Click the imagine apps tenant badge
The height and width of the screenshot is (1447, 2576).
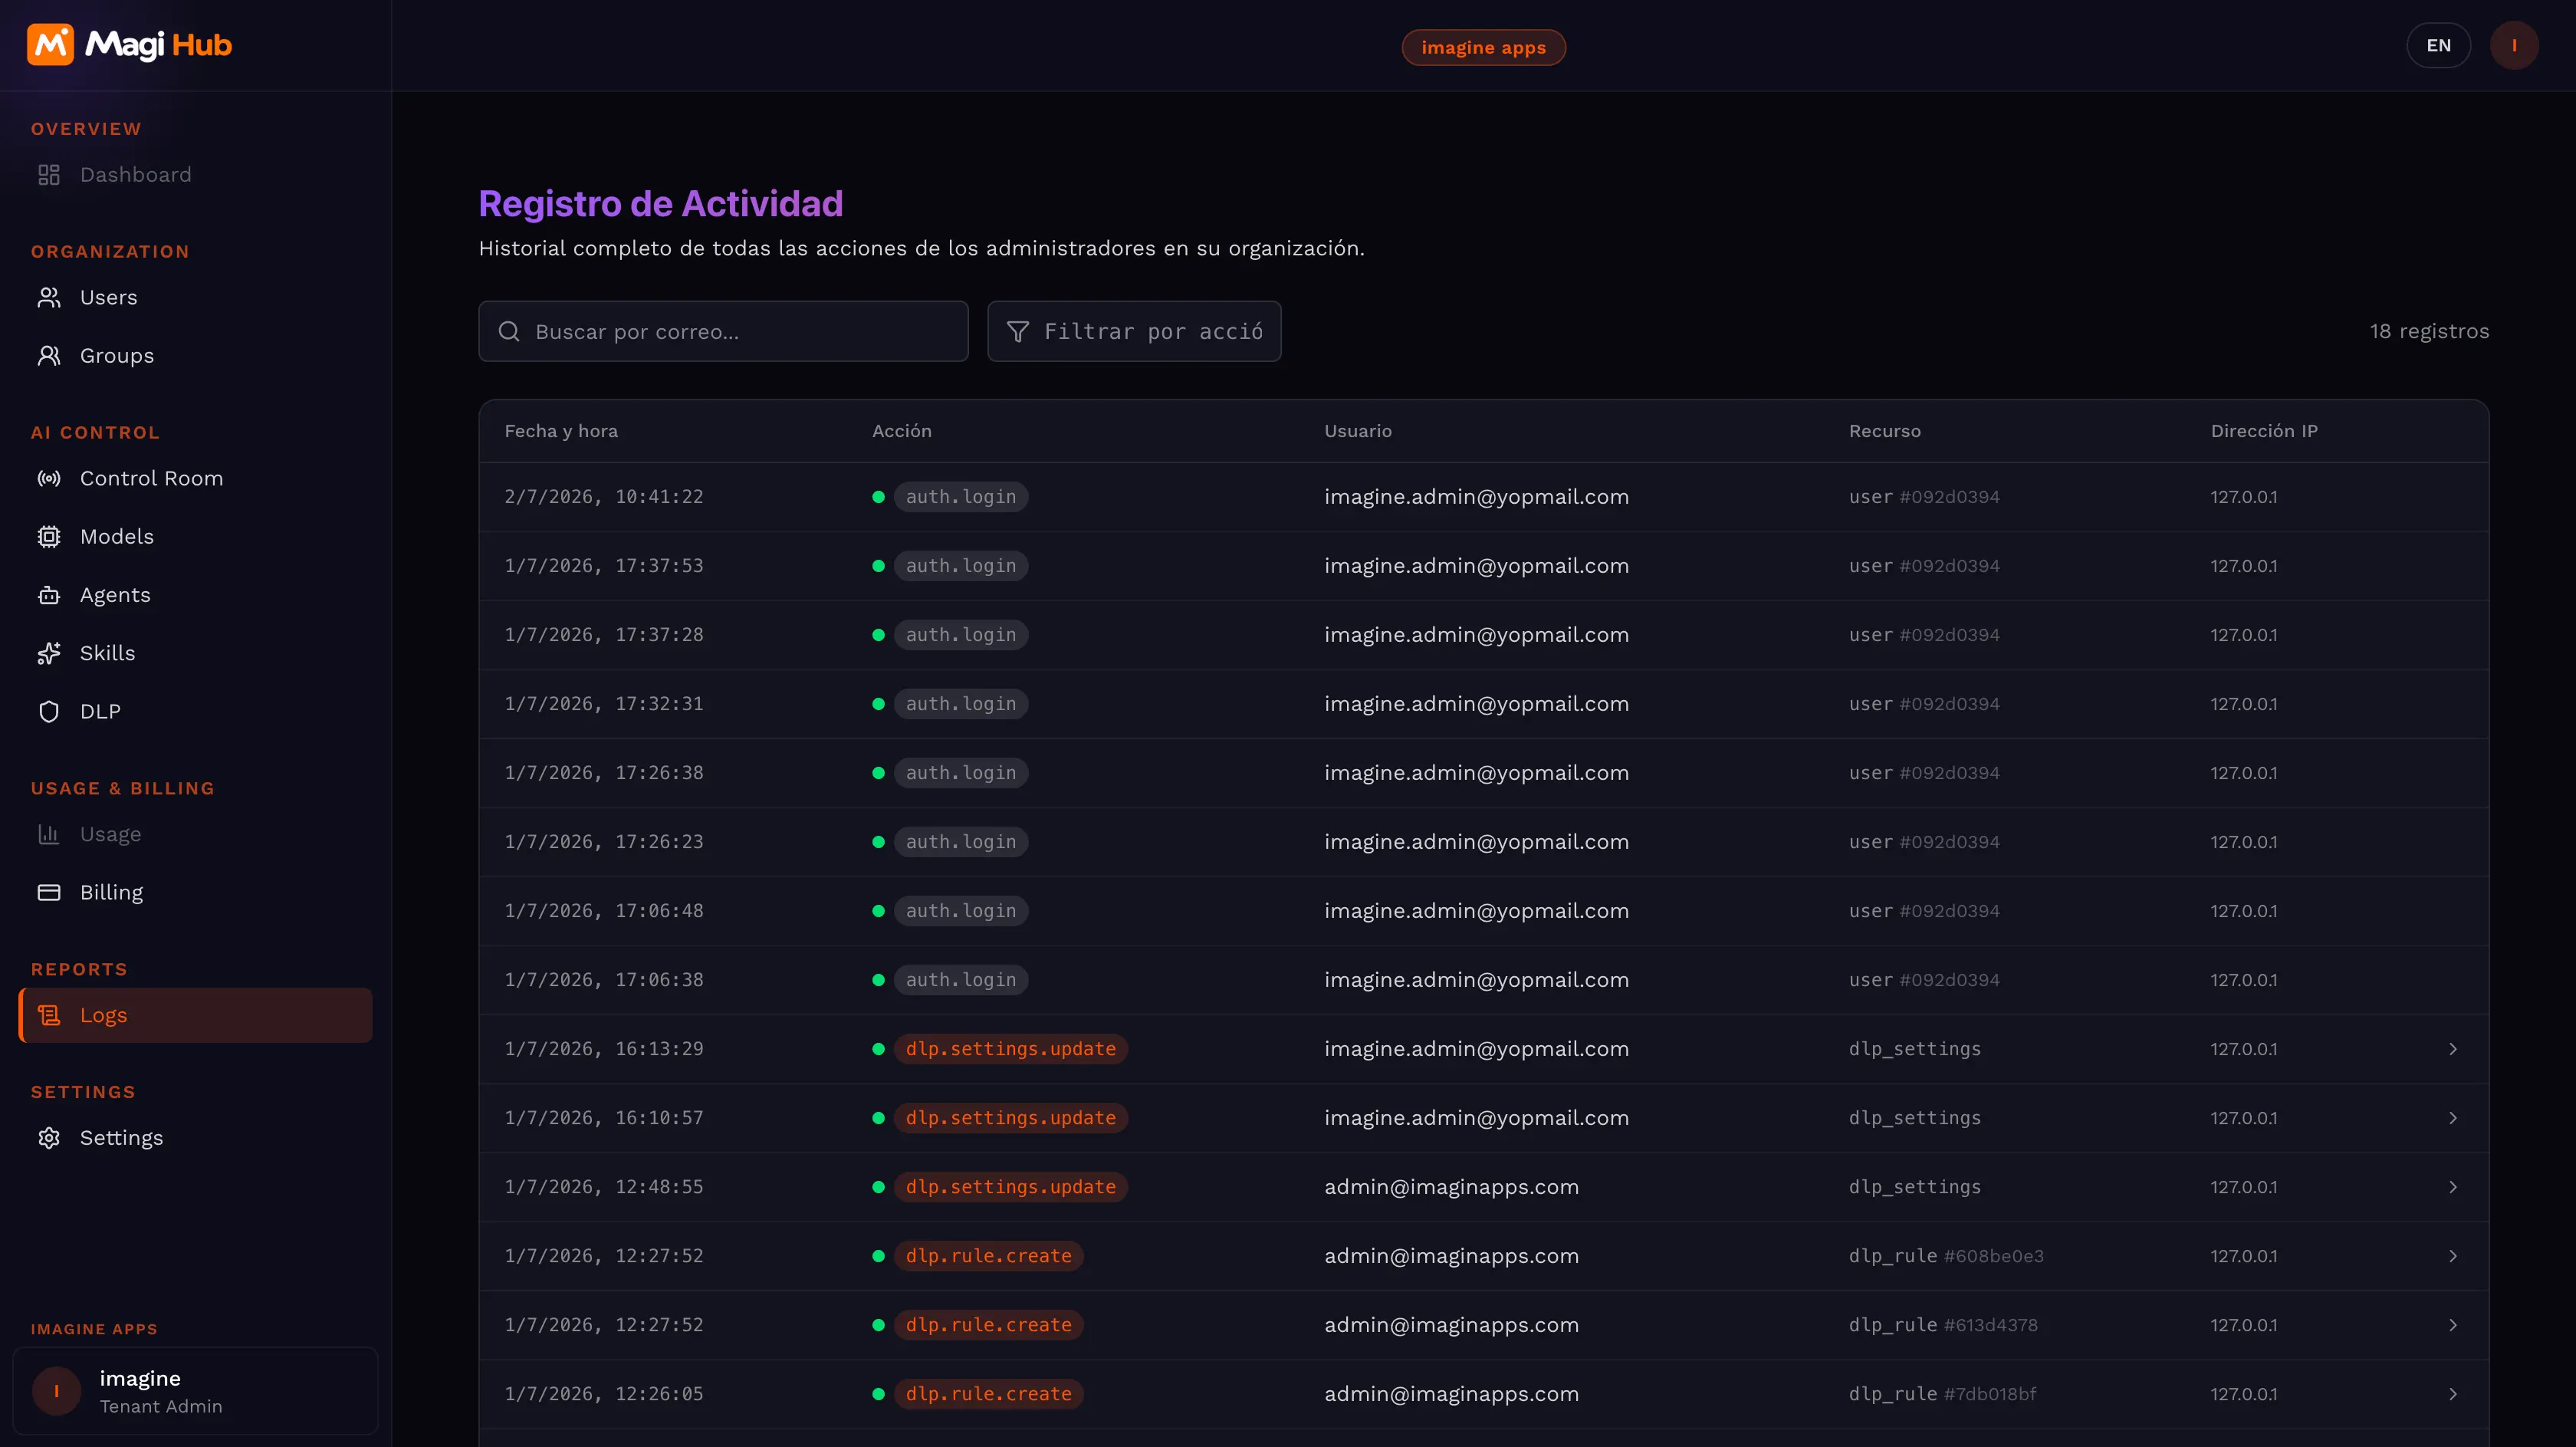(1483, 47)
